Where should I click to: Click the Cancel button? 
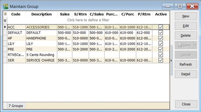[186, 55]
